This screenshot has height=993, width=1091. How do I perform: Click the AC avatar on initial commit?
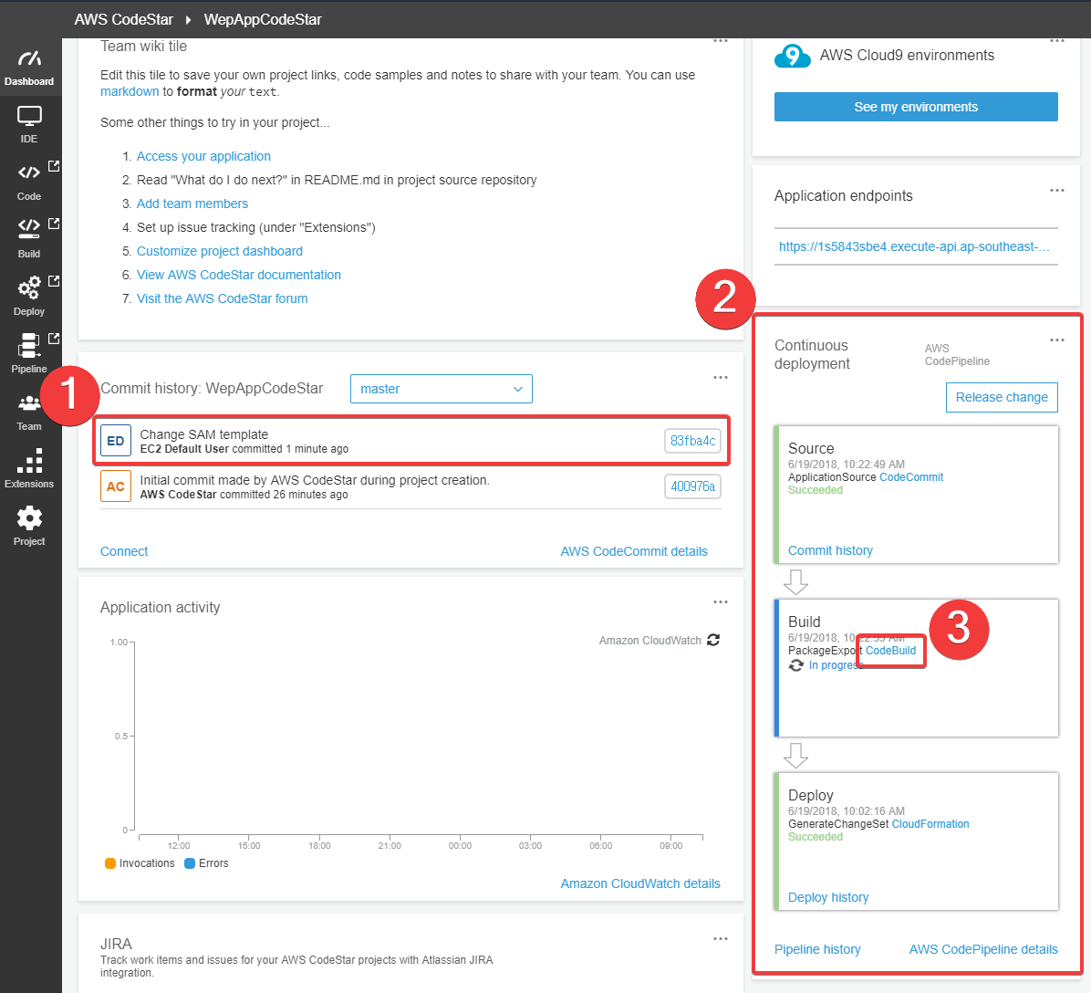pos(116,486)
